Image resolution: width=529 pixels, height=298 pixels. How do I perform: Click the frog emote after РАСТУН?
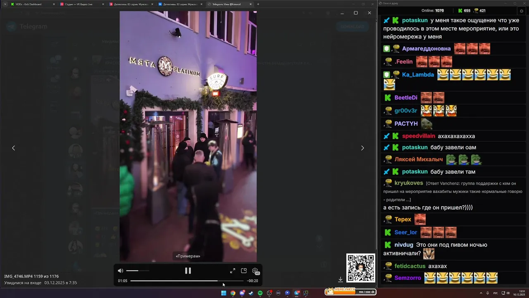427,124
